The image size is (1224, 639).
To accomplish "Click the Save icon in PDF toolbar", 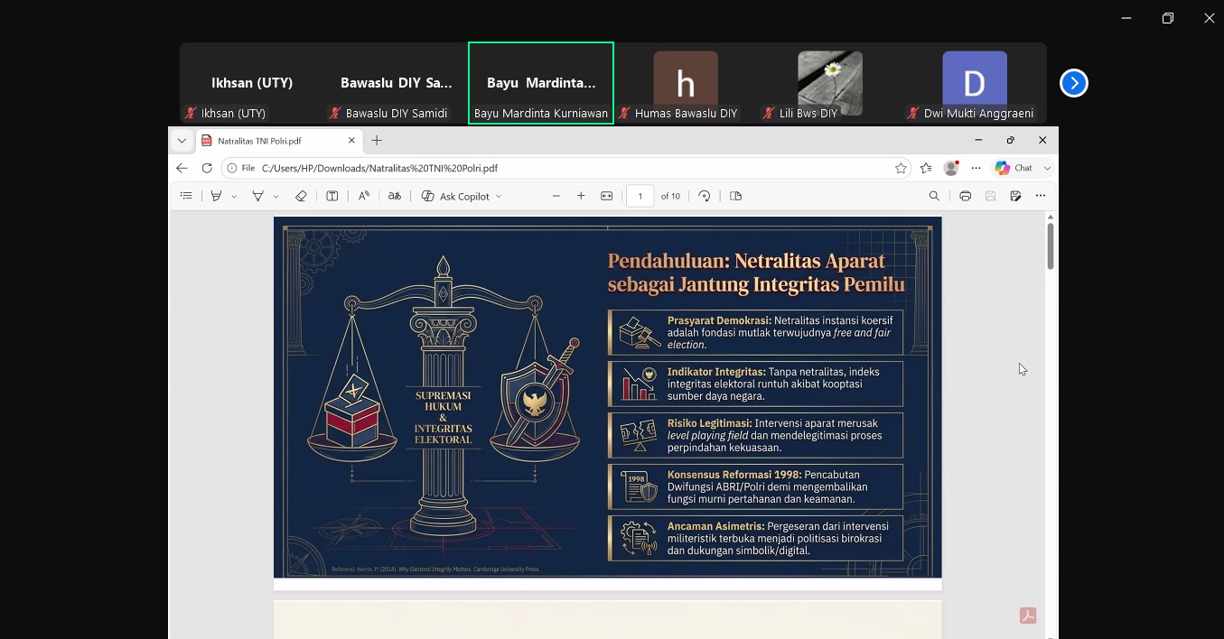I will (x=990, y=196).
